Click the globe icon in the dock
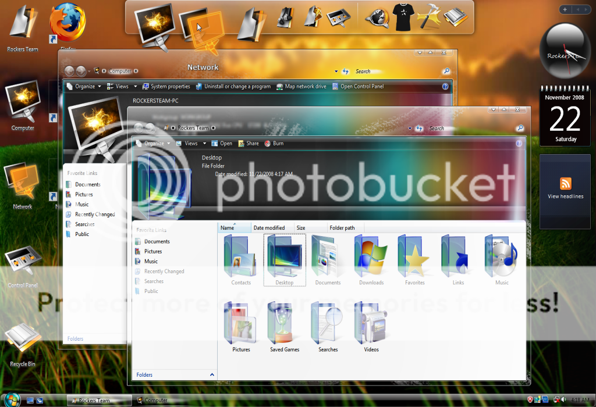 pos(377,17)
